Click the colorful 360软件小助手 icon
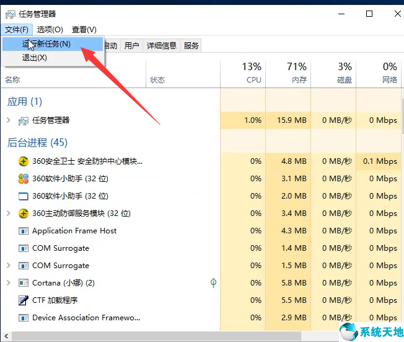404x342 pixels. coord(24,179)
